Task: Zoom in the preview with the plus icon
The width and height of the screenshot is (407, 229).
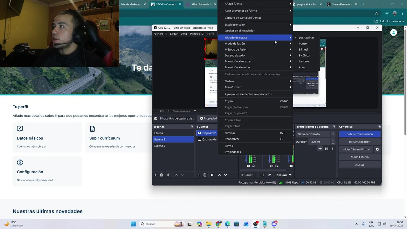Action: pos(169,111)
